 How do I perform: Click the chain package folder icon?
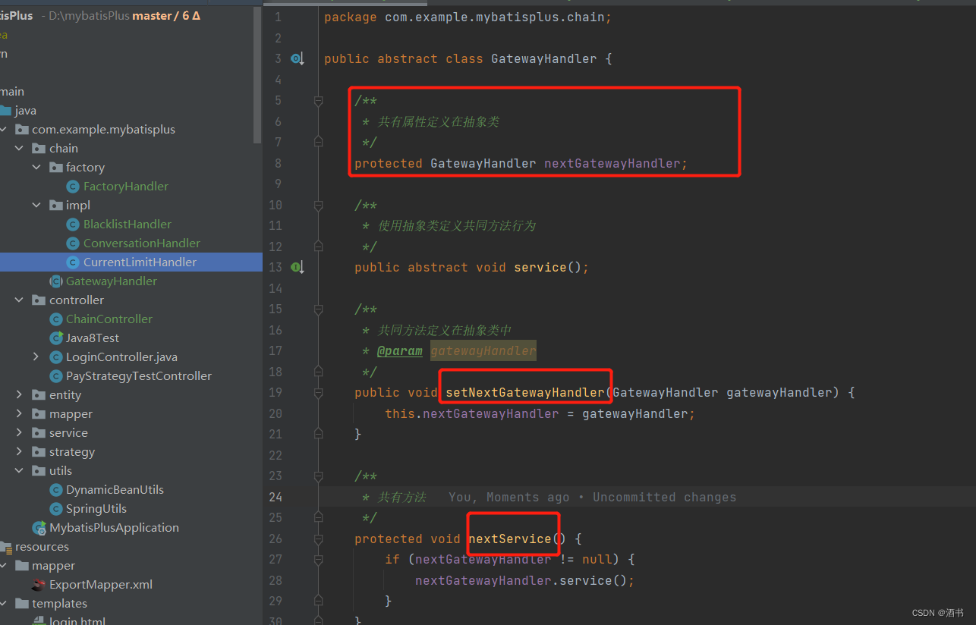tap(39, 149)
